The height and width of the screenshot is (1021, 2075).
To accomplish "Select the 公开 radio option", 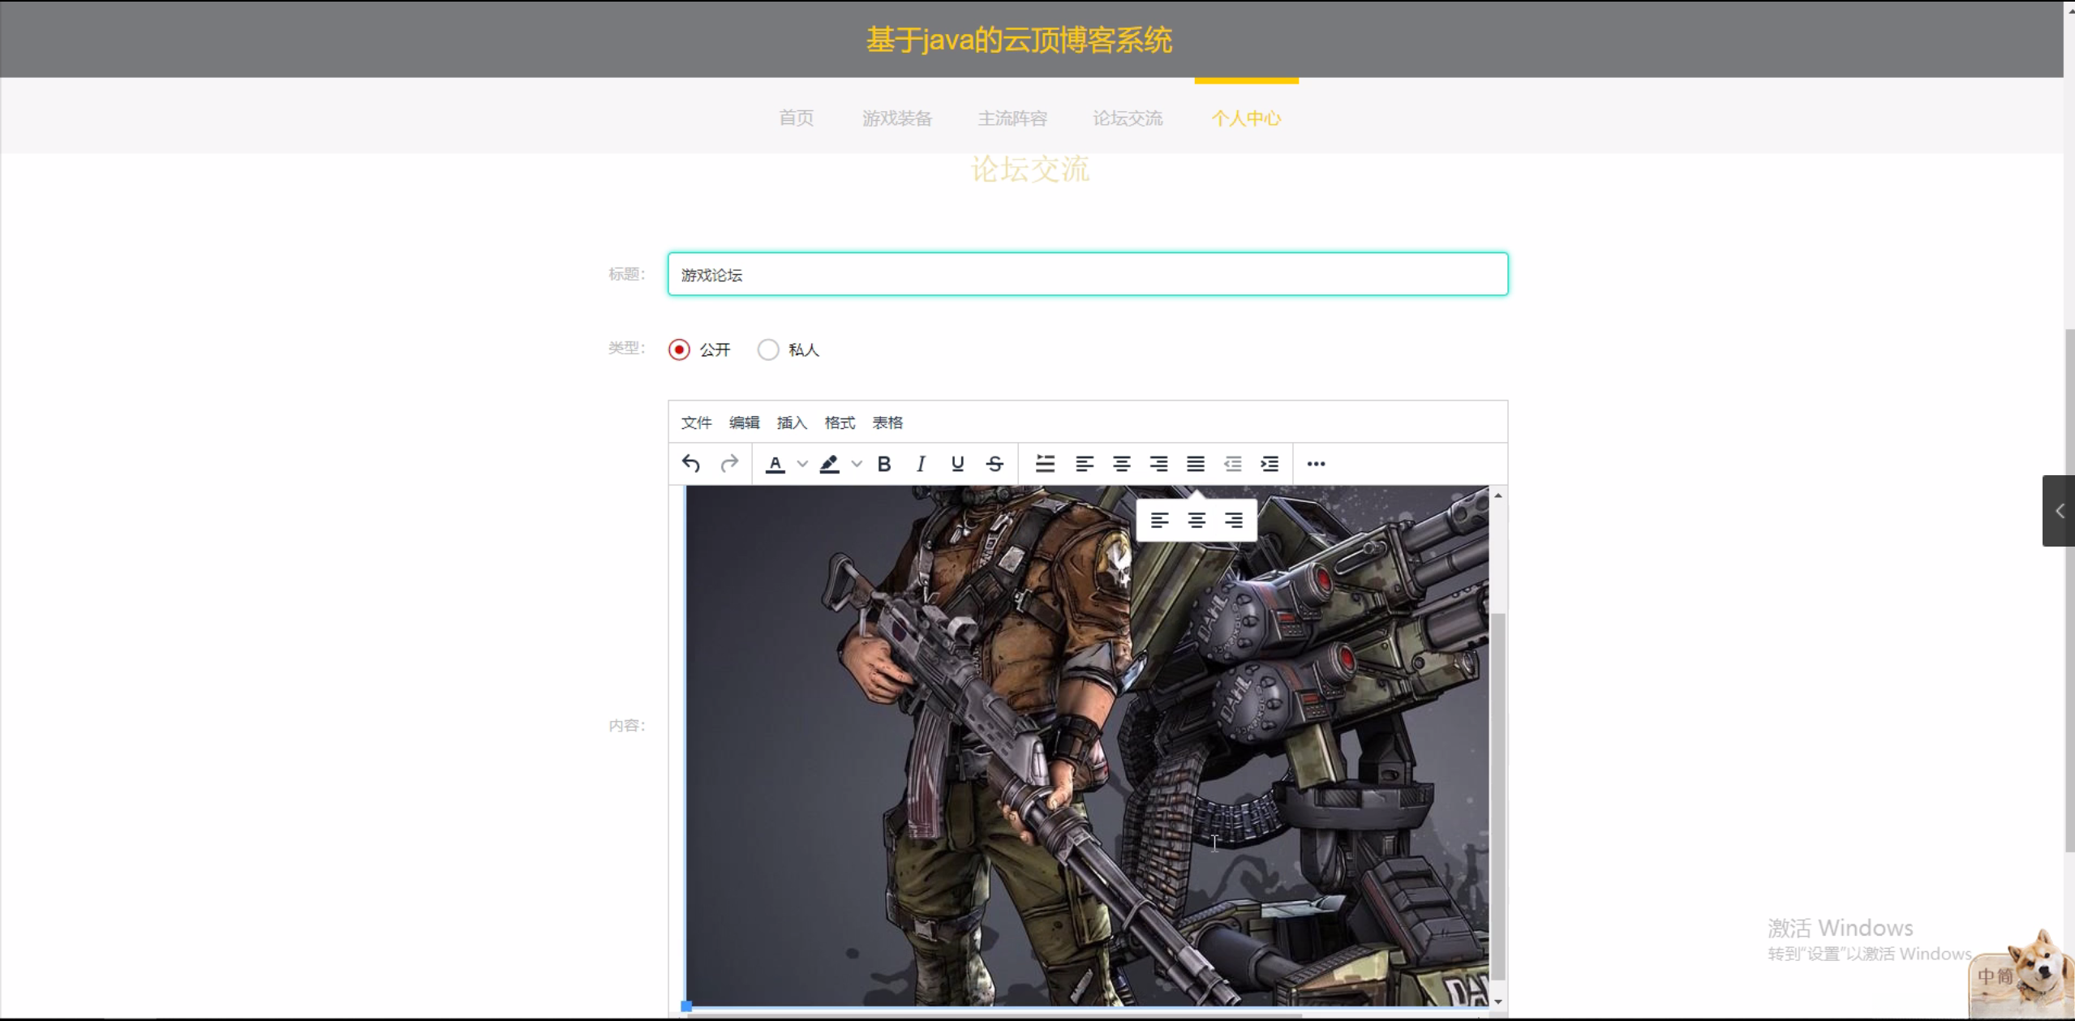I will tap(679, 350).
